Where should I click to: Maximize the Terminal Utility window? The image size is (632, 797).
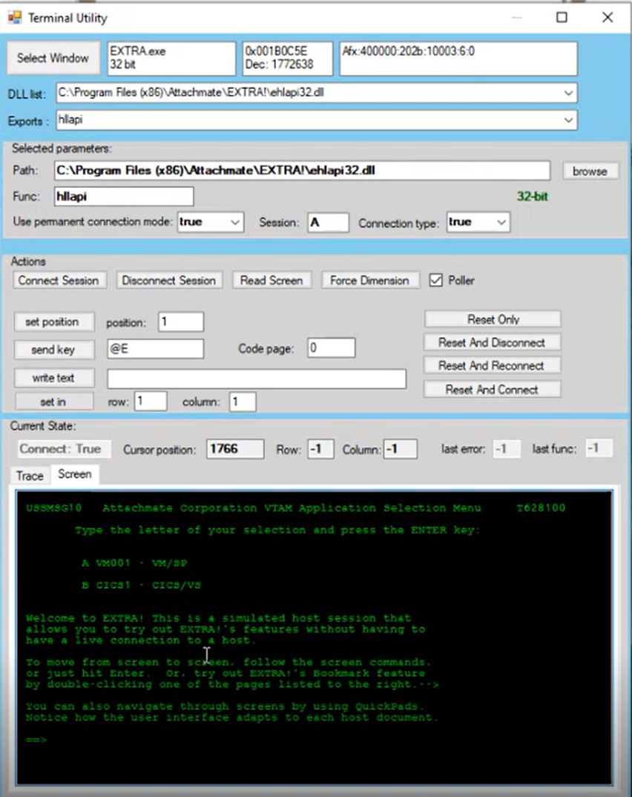[x=562, y=17]
